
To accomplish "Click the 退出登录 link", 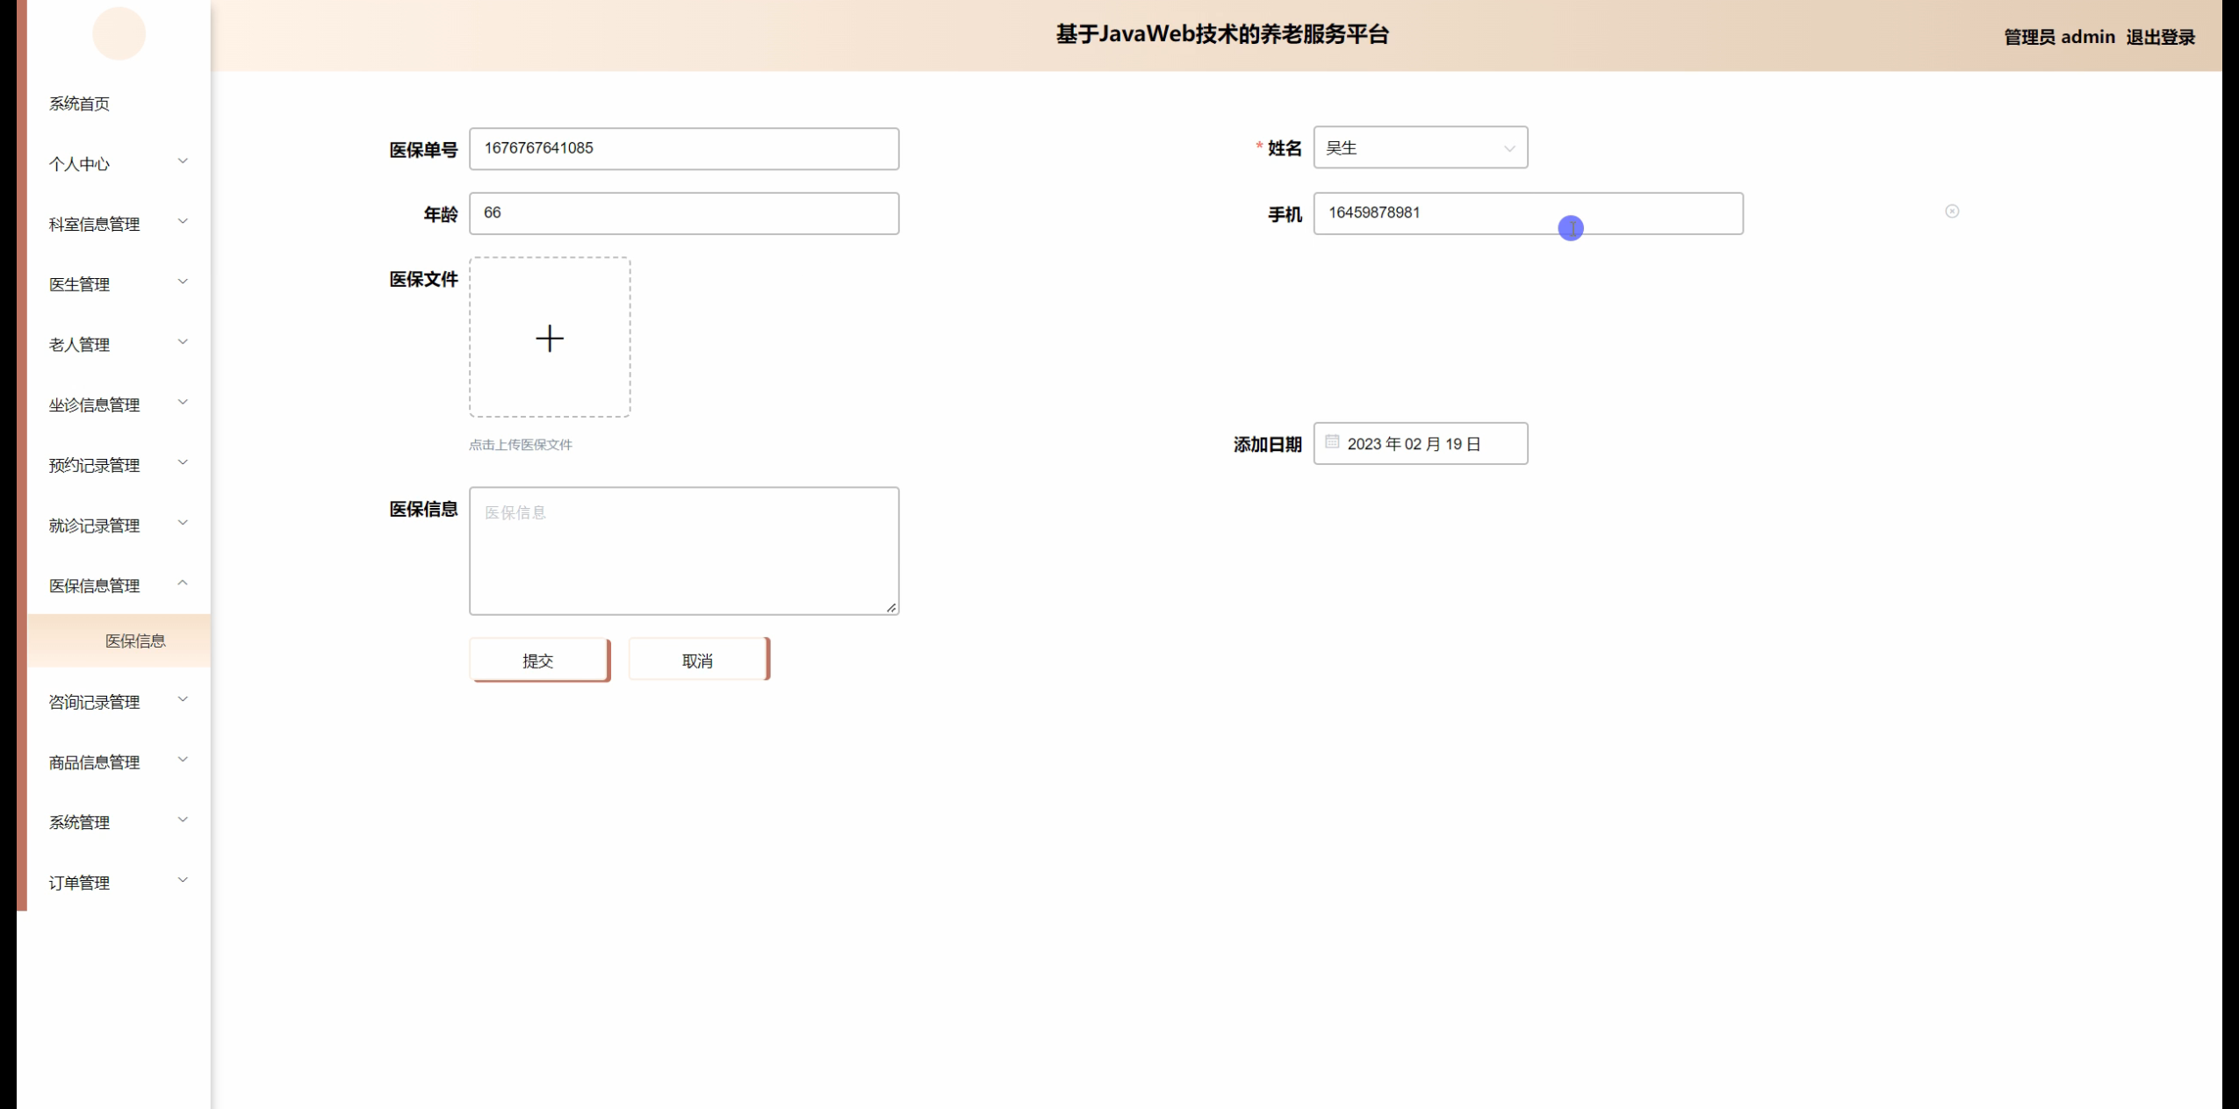I will [2160, 37].
